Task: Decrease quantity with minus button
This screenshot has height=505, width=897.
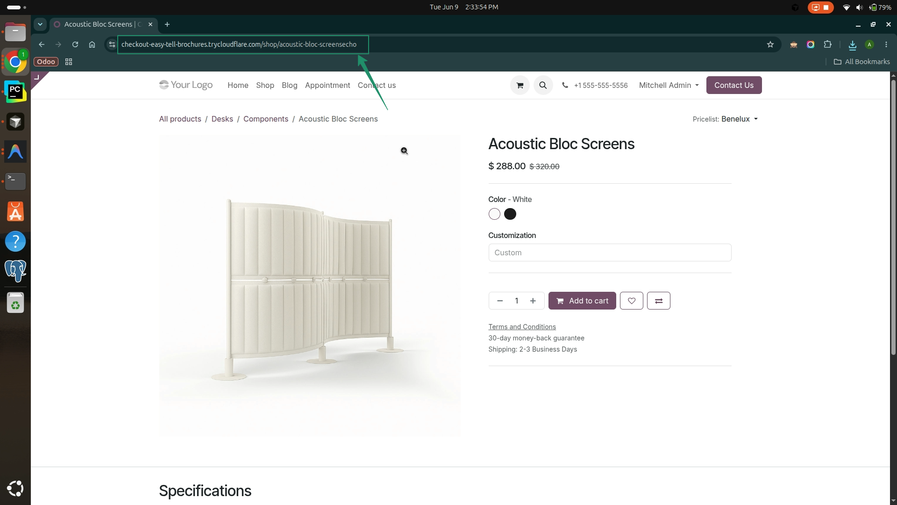Action: coord(500,301)
